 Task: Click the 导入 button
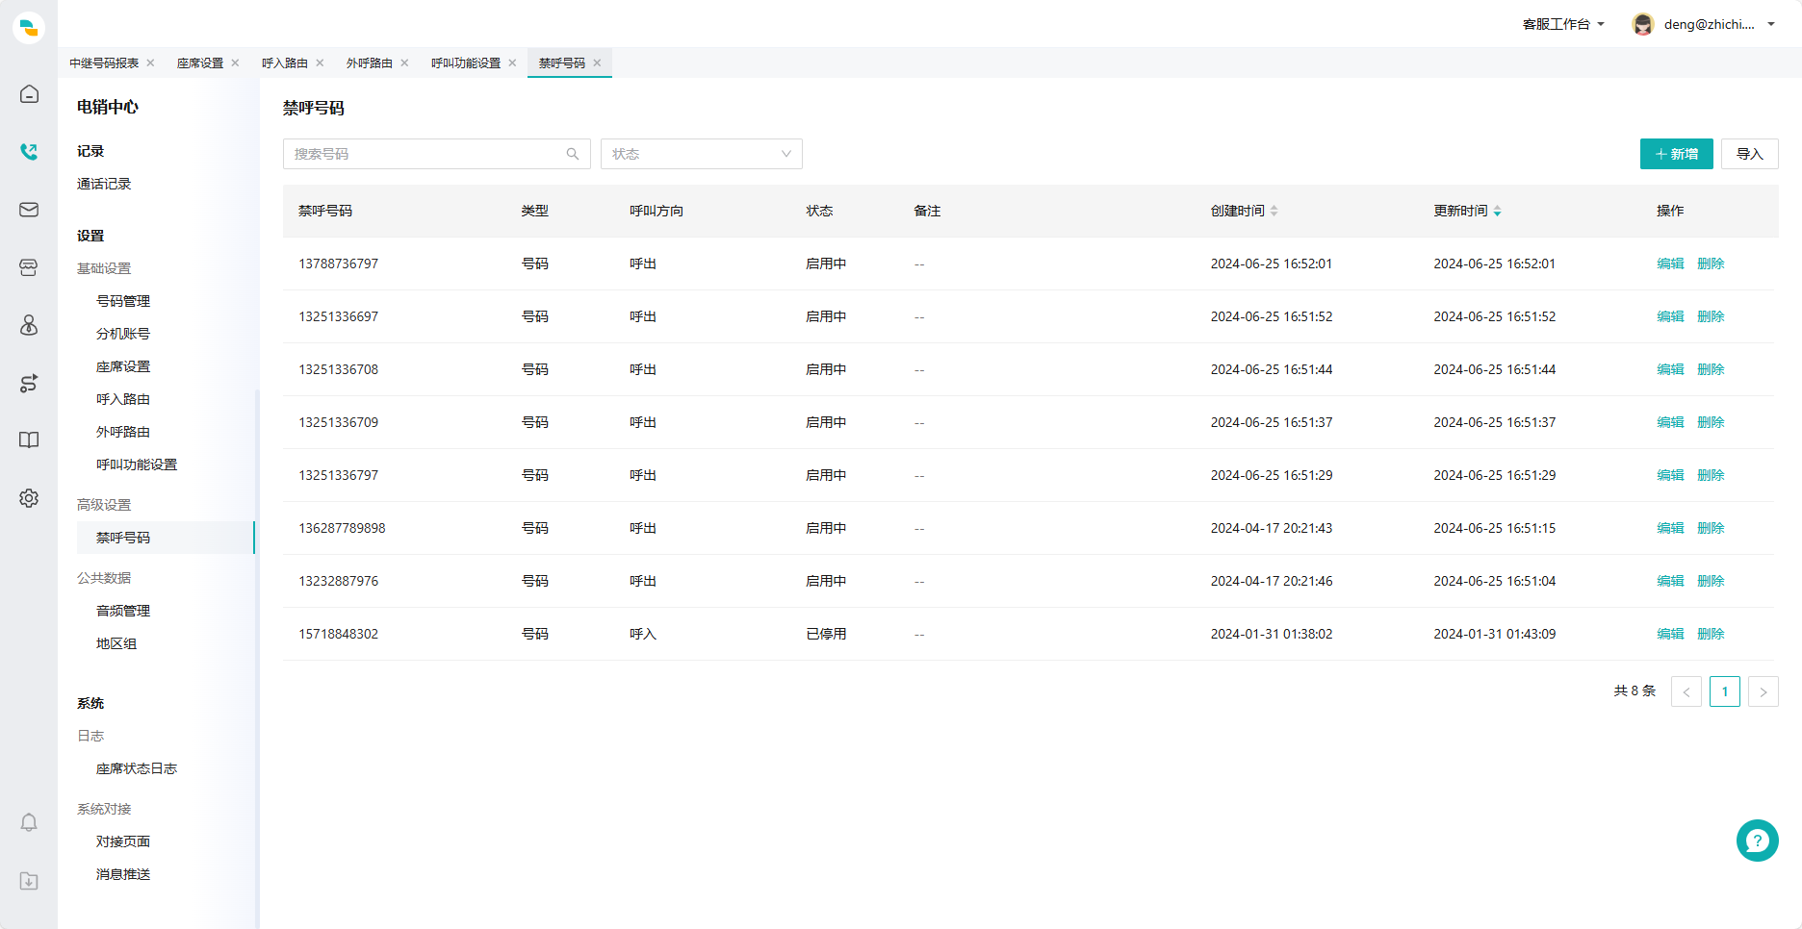click(1750, 154)
